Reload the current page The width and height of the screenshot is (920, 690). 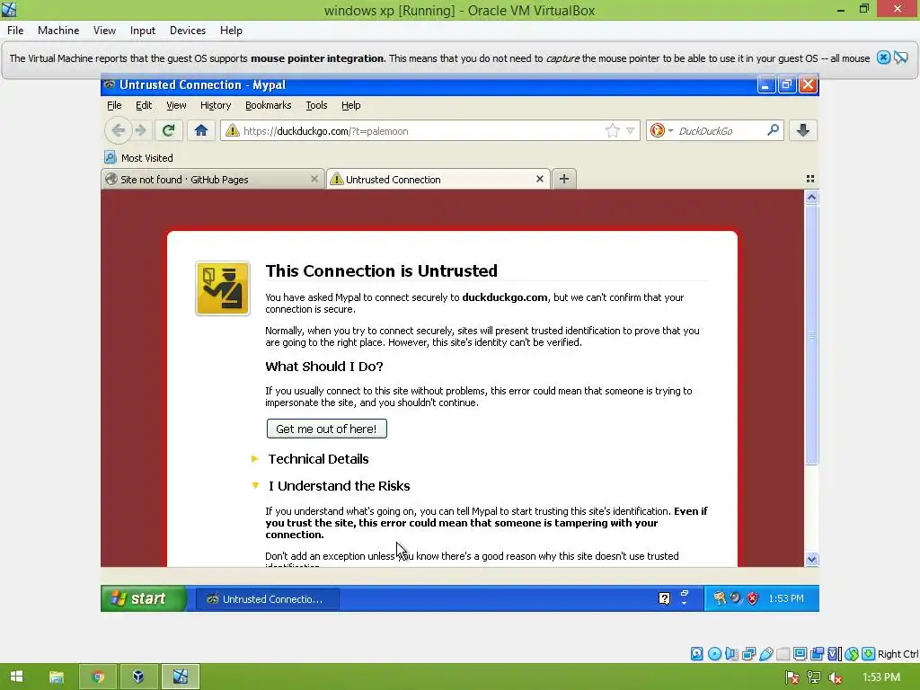click(168, 130)
